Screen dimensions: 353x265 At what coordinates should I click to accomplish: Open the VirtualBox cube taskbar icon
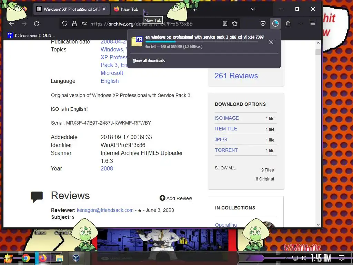(76, 258)
